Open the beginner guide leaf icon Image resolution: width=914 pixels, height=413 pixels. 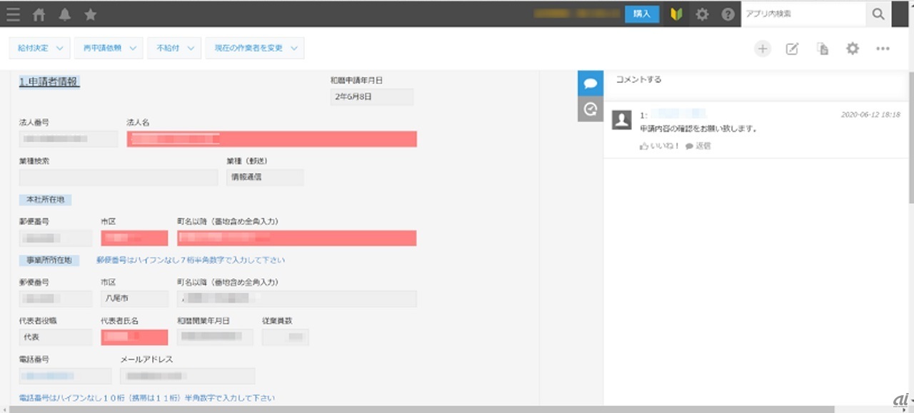[x=676, y=14]
